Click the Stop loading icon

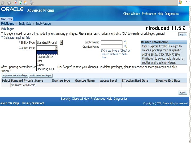[x=16, y=3]
